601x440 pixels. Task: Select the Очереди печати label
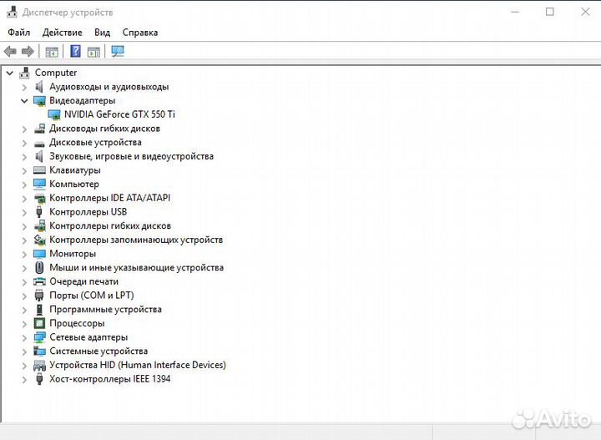[84, 281]
